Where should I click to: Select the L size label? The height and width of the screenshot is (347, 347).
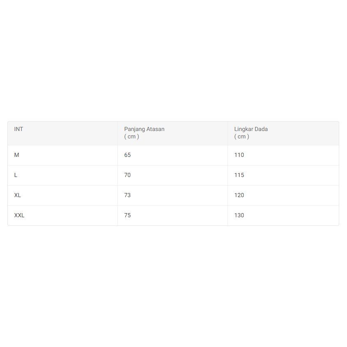coord(16,175)
